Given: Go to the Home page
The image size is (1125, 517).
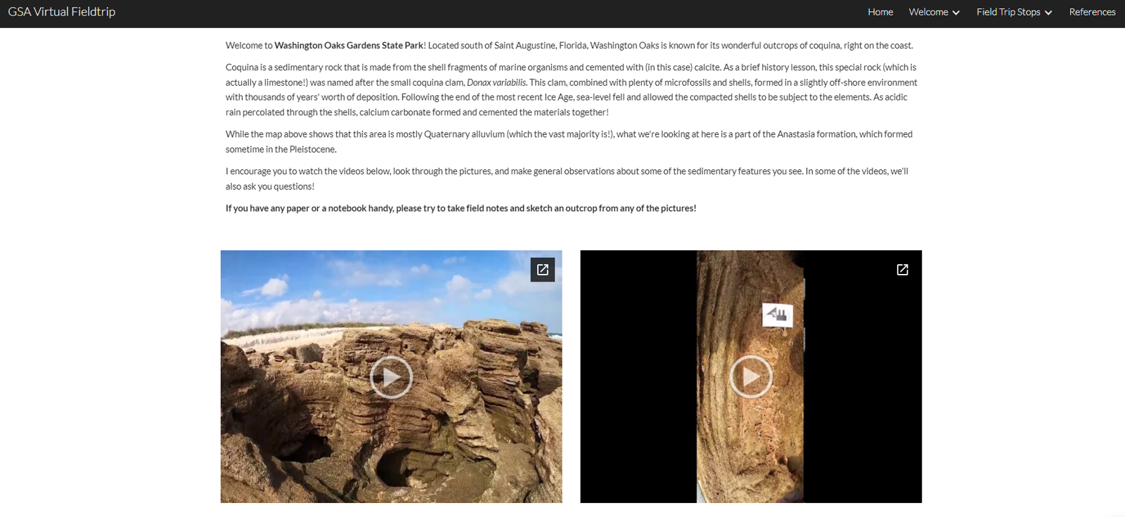Looking at the screenshot, I should (x=880, y=12).
